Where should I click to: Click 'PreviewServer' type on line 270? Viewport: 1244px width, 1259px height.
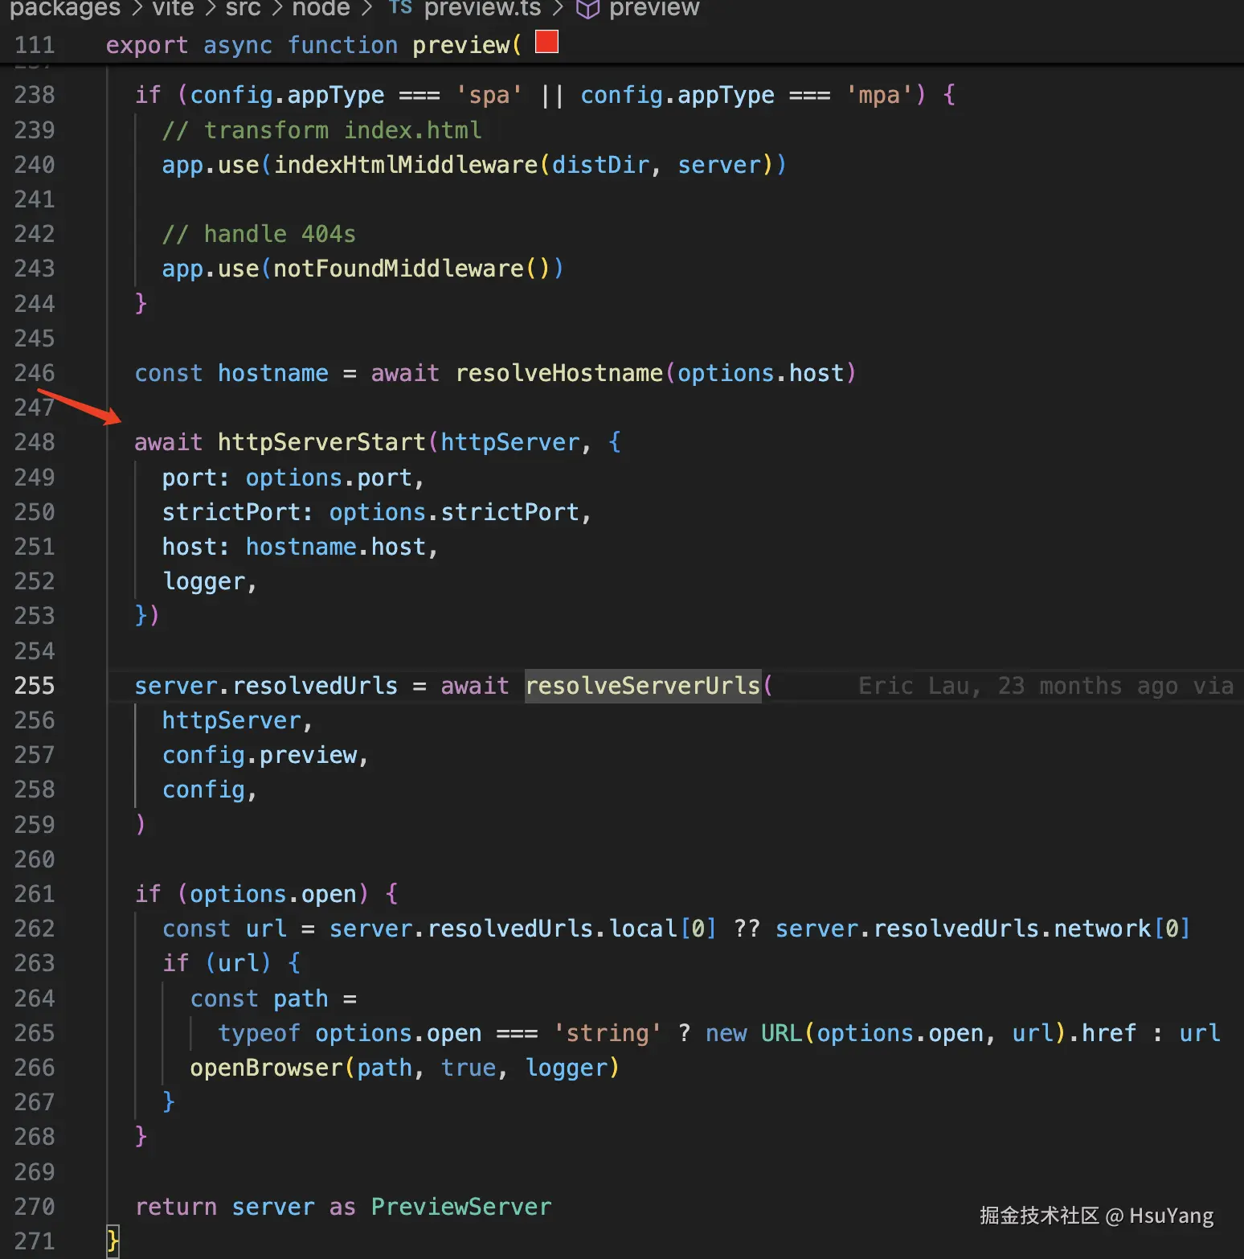pos(461,1207)
